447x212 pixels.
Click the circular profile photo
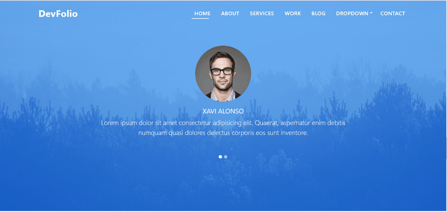click(x=223, y=74)
